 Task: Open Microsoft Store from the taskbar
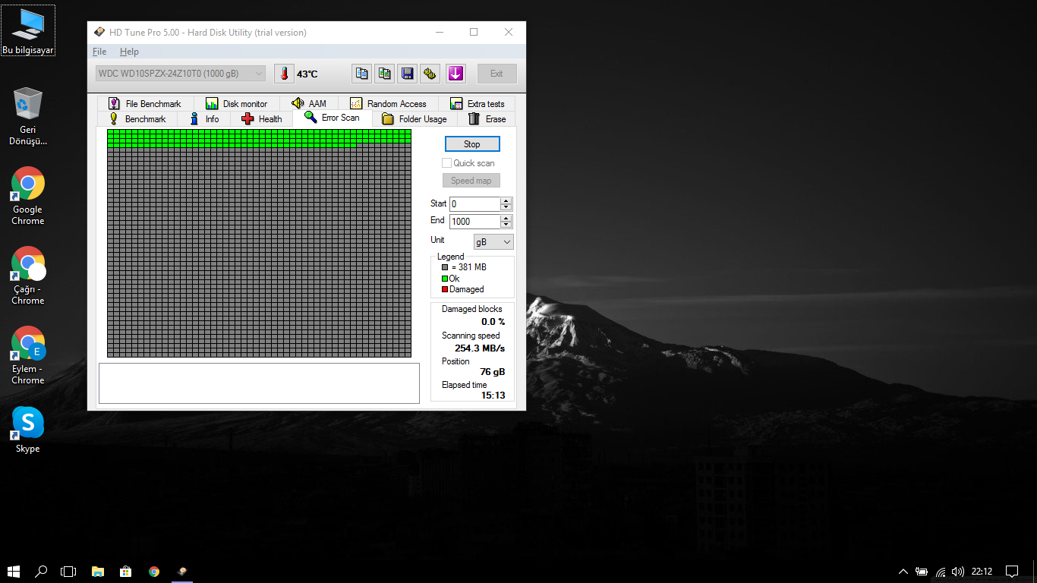(126, 571)
